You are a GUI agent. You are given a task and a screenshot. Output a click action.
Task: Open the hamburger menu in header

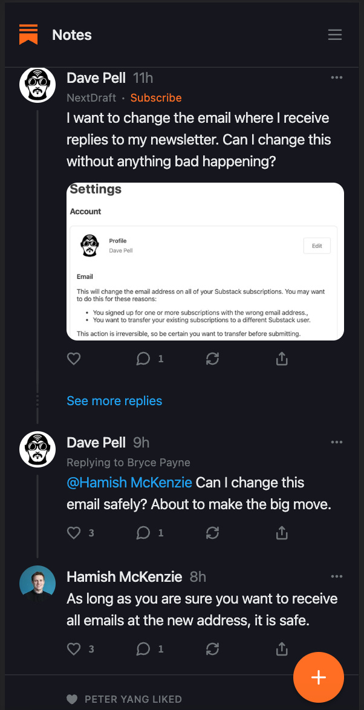(x=334, y=35)
